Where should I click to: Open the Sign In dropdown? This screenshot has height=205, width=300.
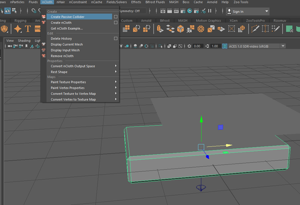click(x=248, y=11)
